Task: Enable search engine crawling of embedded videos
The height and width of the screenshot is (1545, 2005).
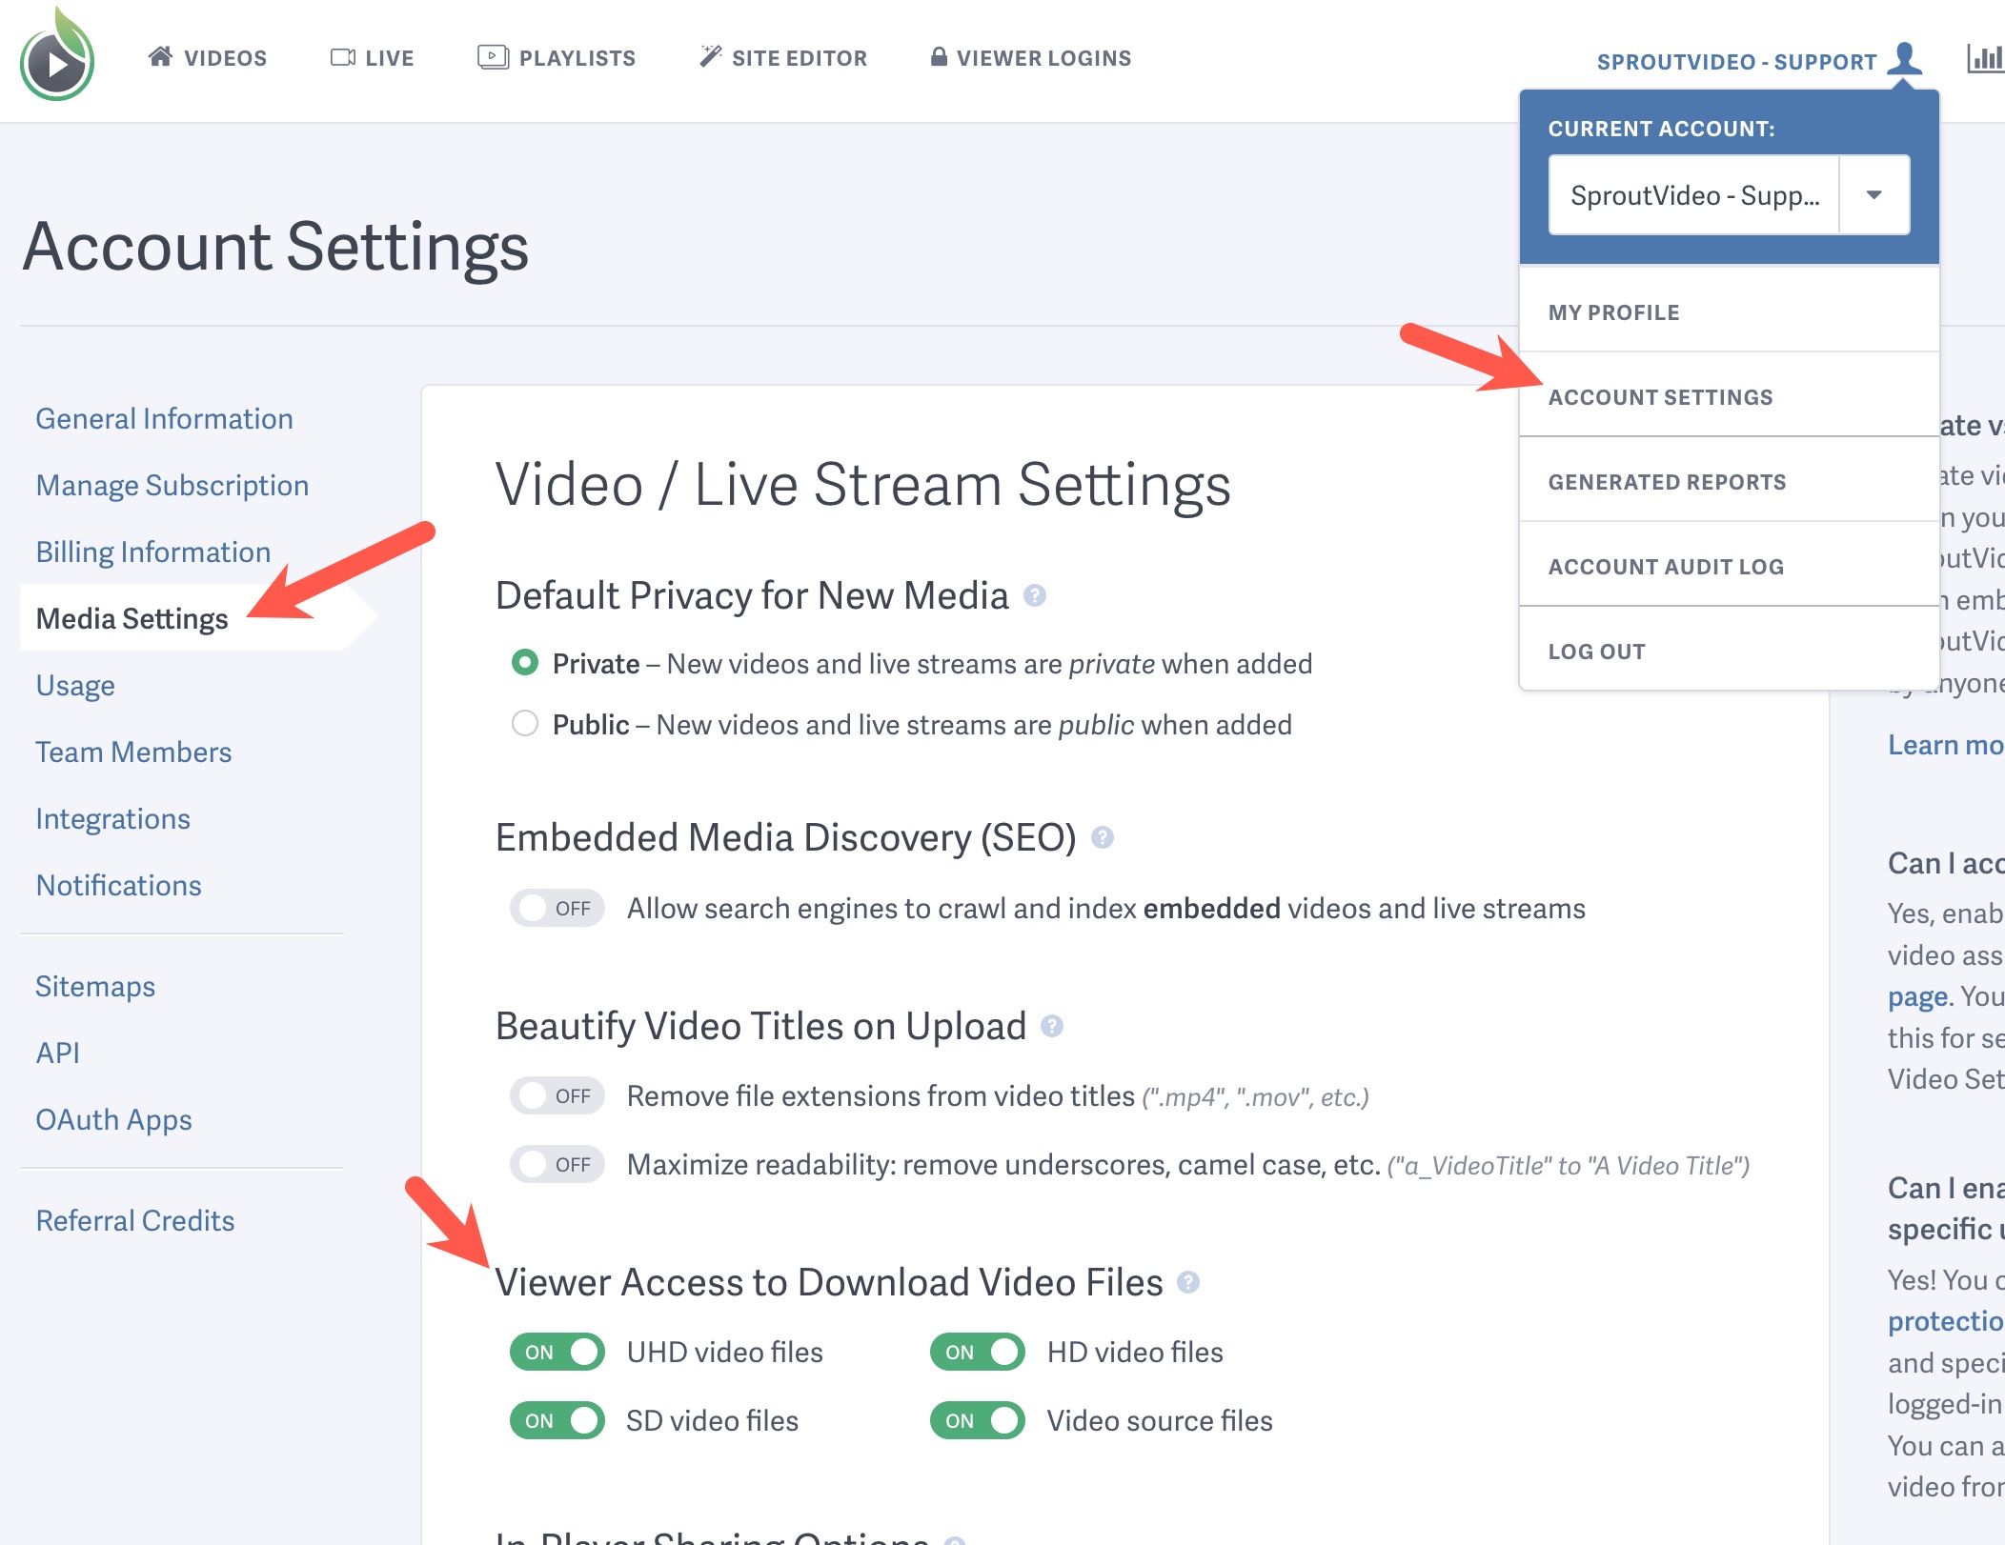Action: 557,908
